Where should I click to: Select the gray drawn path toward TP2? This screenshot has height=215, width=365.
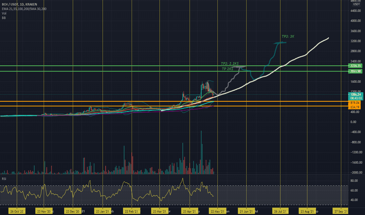[x=229, y=84]
